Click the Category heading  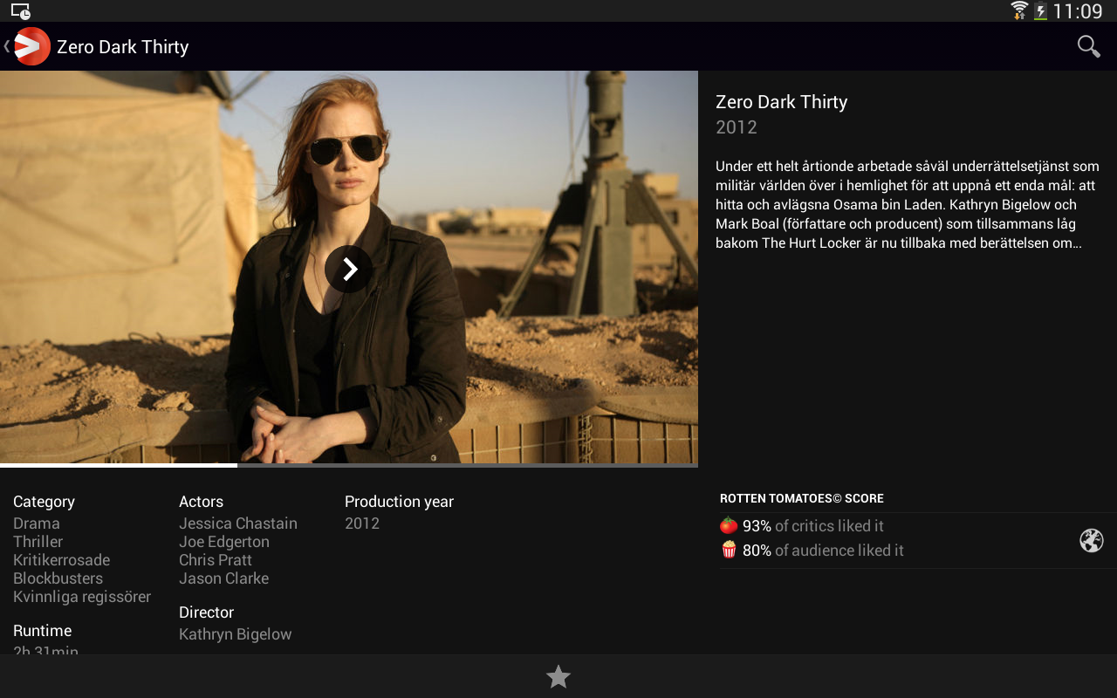click(x=44, y=502)
